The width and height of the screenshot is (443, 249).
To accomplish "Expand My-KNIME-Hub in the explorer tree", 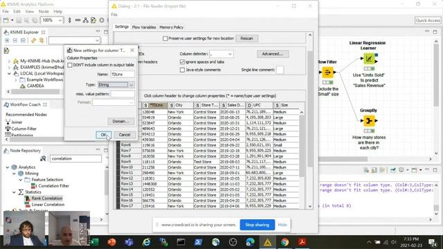I will [9, 61].
